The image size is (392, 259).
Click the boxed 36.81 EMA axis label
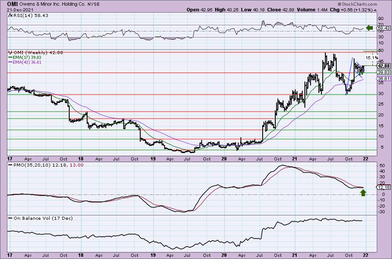(384, 78)
